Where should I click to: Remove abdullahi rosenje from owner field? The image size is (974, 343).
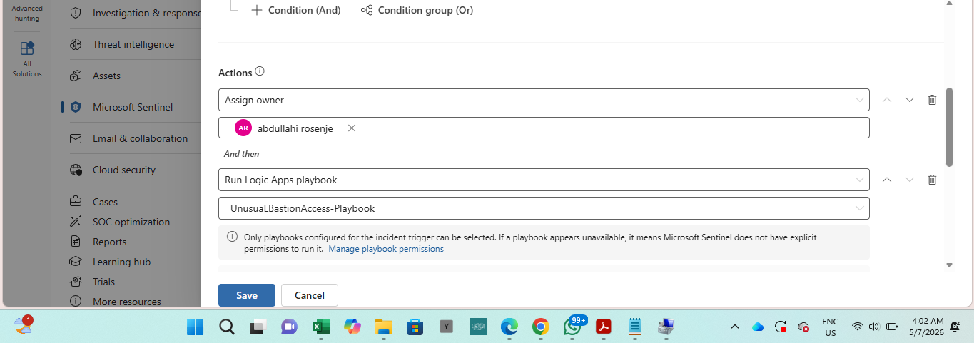pos(351,128)
